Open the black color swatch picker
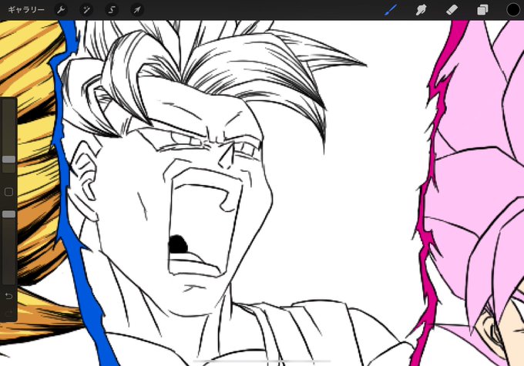This screenshot has height=366, width=524. [513, 10]
